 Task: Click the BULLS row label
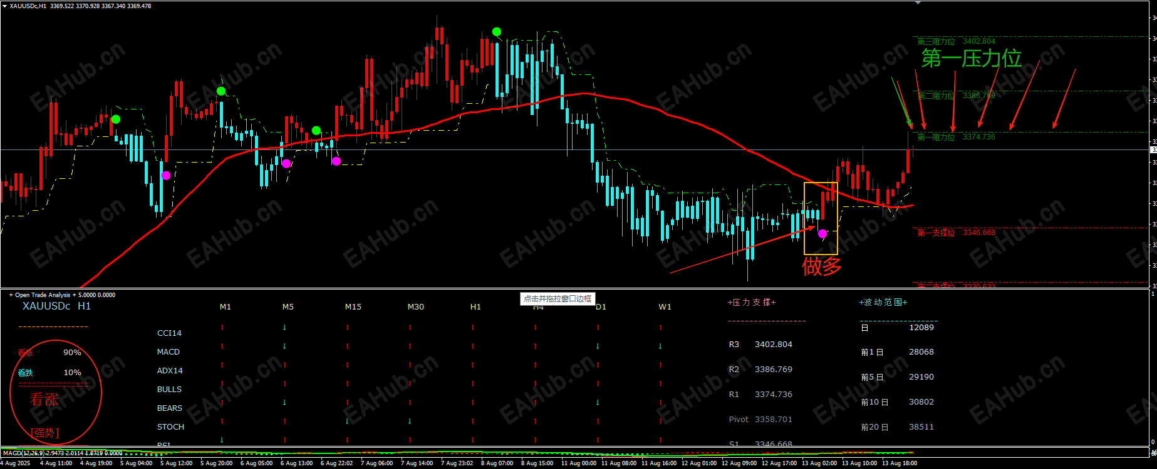click(x=169, y=390)
